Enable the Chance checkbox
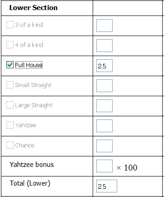This screenshot has width=164, height=197. [10, 145]
